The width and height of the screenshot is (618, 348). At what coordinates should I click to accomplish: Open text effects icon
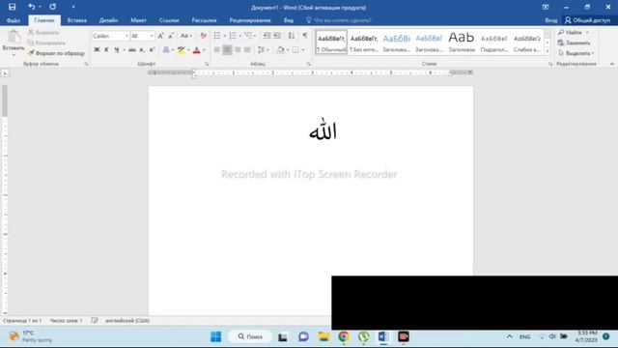coord(166,49)
